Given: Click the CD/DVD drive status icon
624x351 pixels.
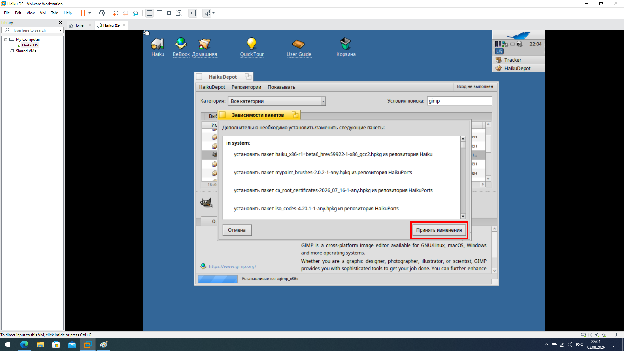Looking at the screenshot, I should (x=590, y=335).
